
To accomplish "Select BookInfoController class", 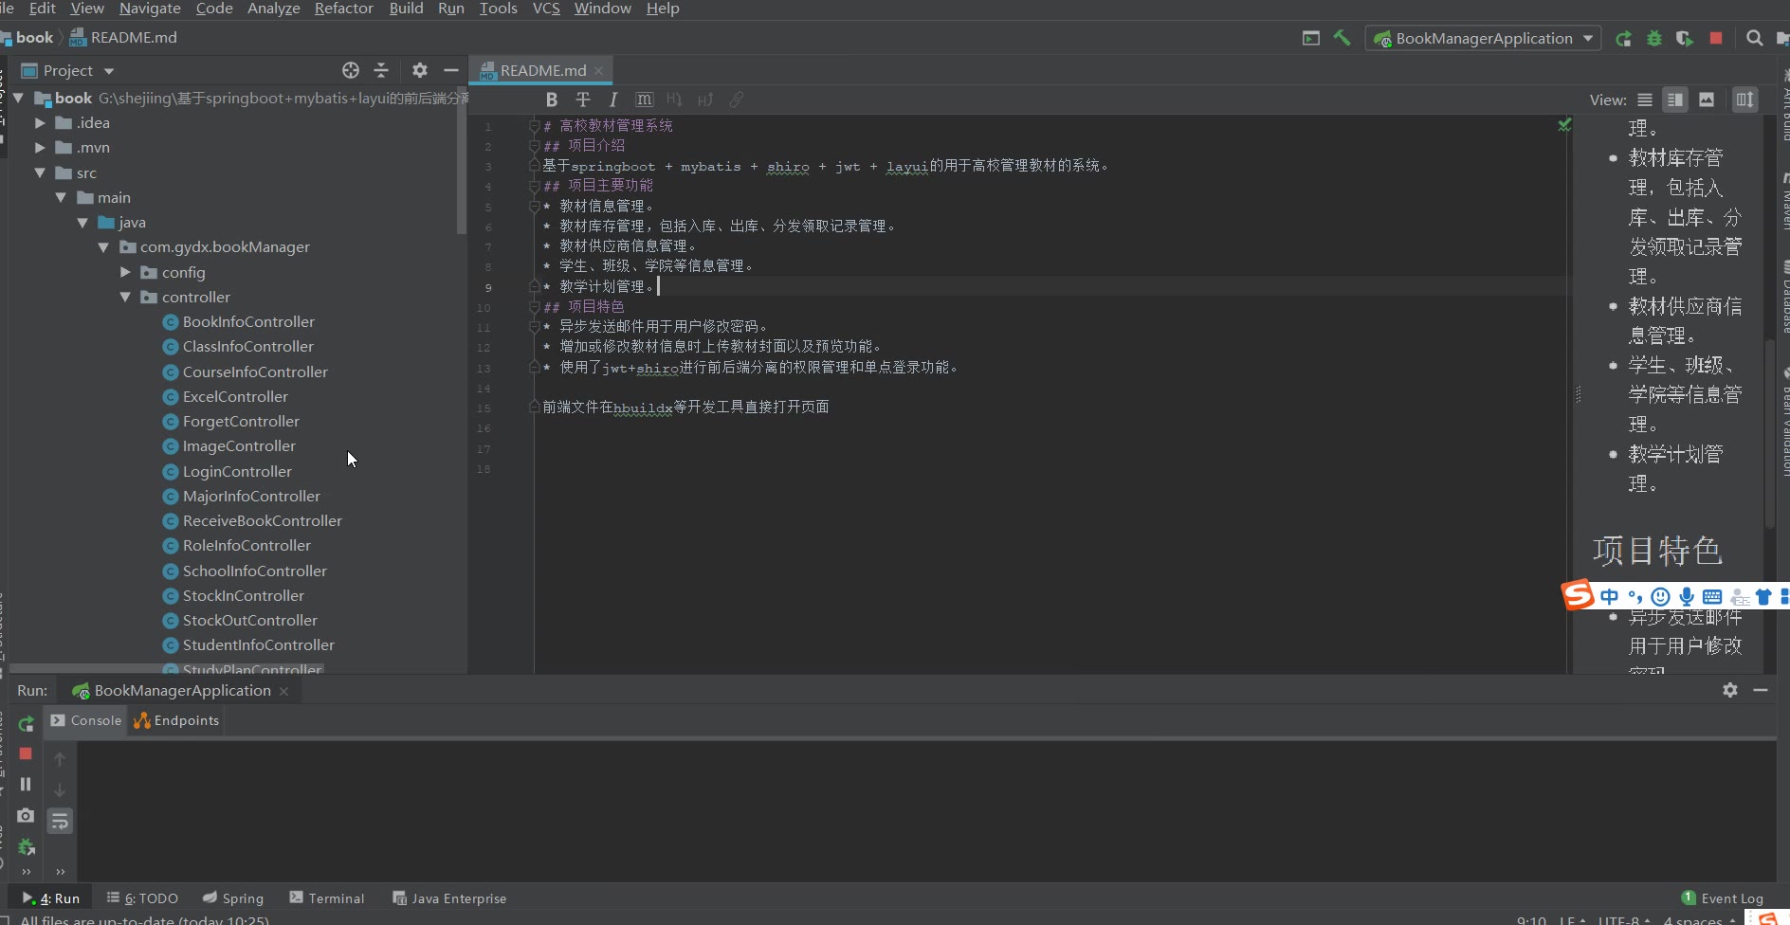I will [x=248, y=321].
